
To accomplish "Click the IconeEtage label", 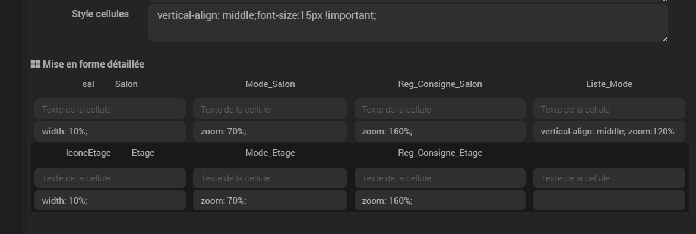I will (x=88, y=153).
